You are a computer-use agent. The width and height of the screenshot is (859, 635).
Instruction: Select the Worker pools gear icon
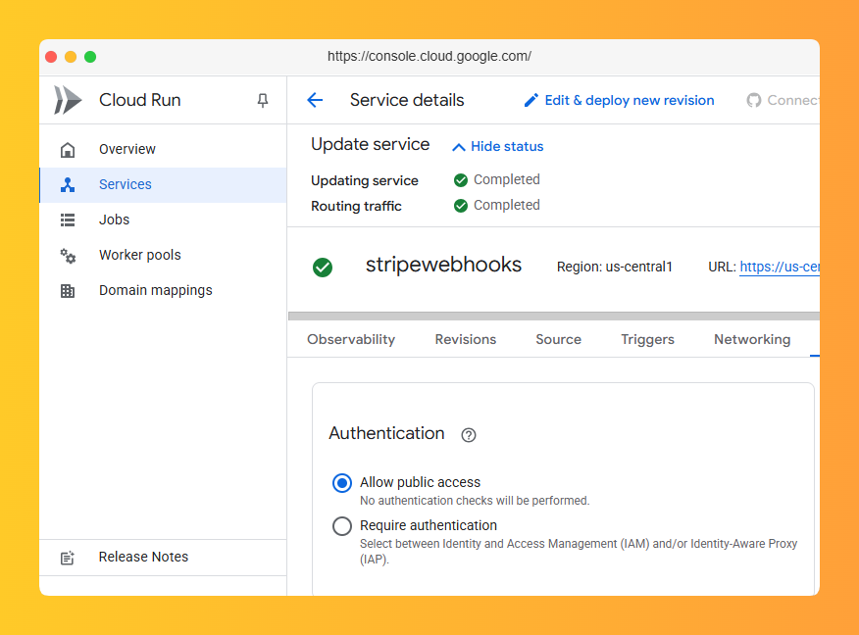(x=67, y=255)
